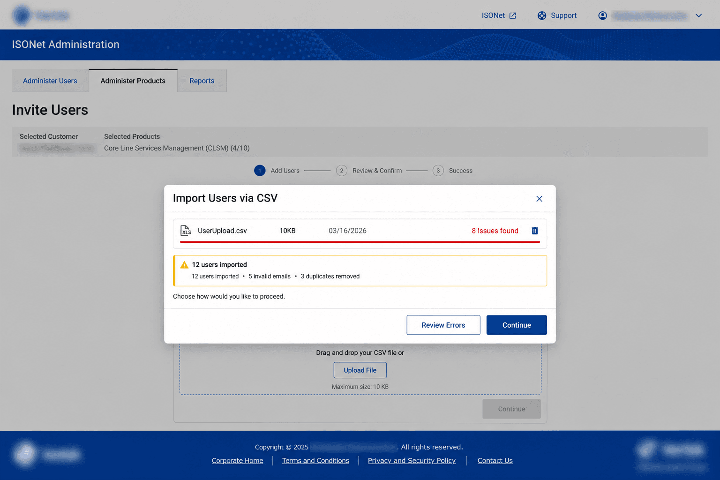This screenshot has height=480, width=720.
Task: Click the Upload File button
Action: (x=360, y=370)
